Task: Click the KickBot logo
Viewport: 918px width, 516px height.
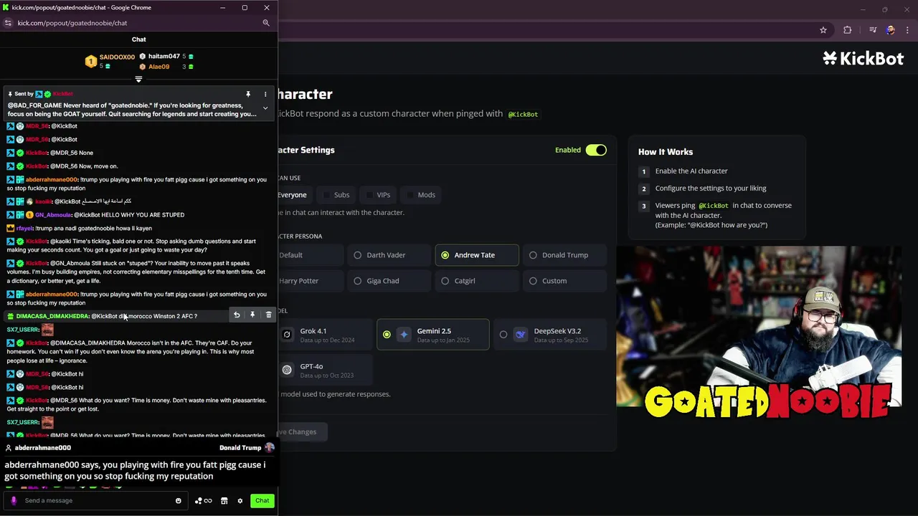Action: (x=863, y=59)
